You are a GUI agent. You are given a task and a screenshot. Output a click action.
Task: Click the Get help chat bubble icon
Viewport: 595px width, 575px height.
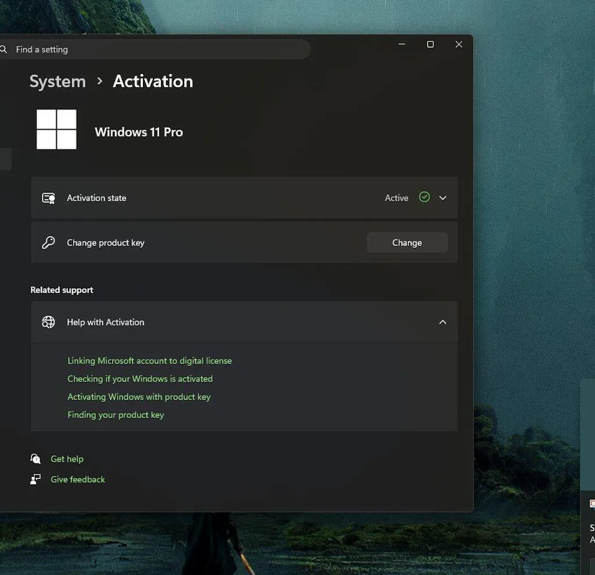pyautogui.click(x=36, y=459)
